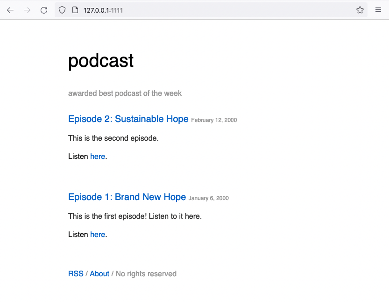Open Episode 1: Brand New Hope
This screenshot has width=389, height=302.
pos(127,197)
